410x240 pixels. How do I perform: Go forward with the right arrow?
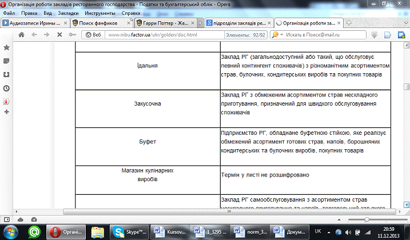46,35
